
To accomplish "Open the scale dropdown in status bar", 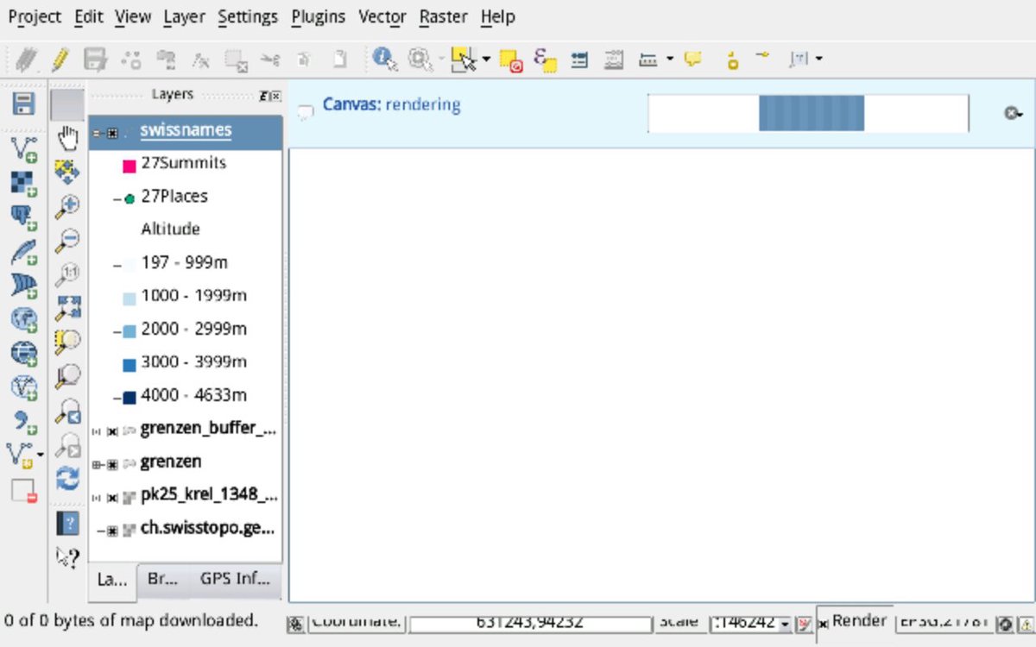I will click(x=784, y=623).
